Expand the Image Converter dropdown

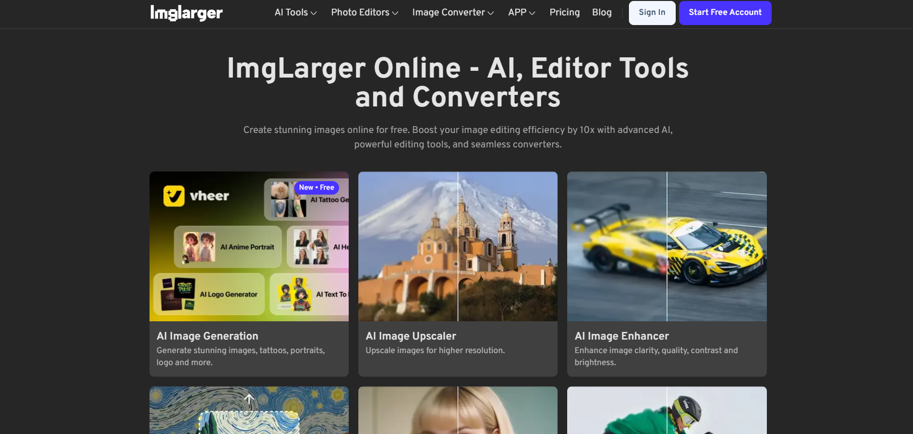pos(452,13)
